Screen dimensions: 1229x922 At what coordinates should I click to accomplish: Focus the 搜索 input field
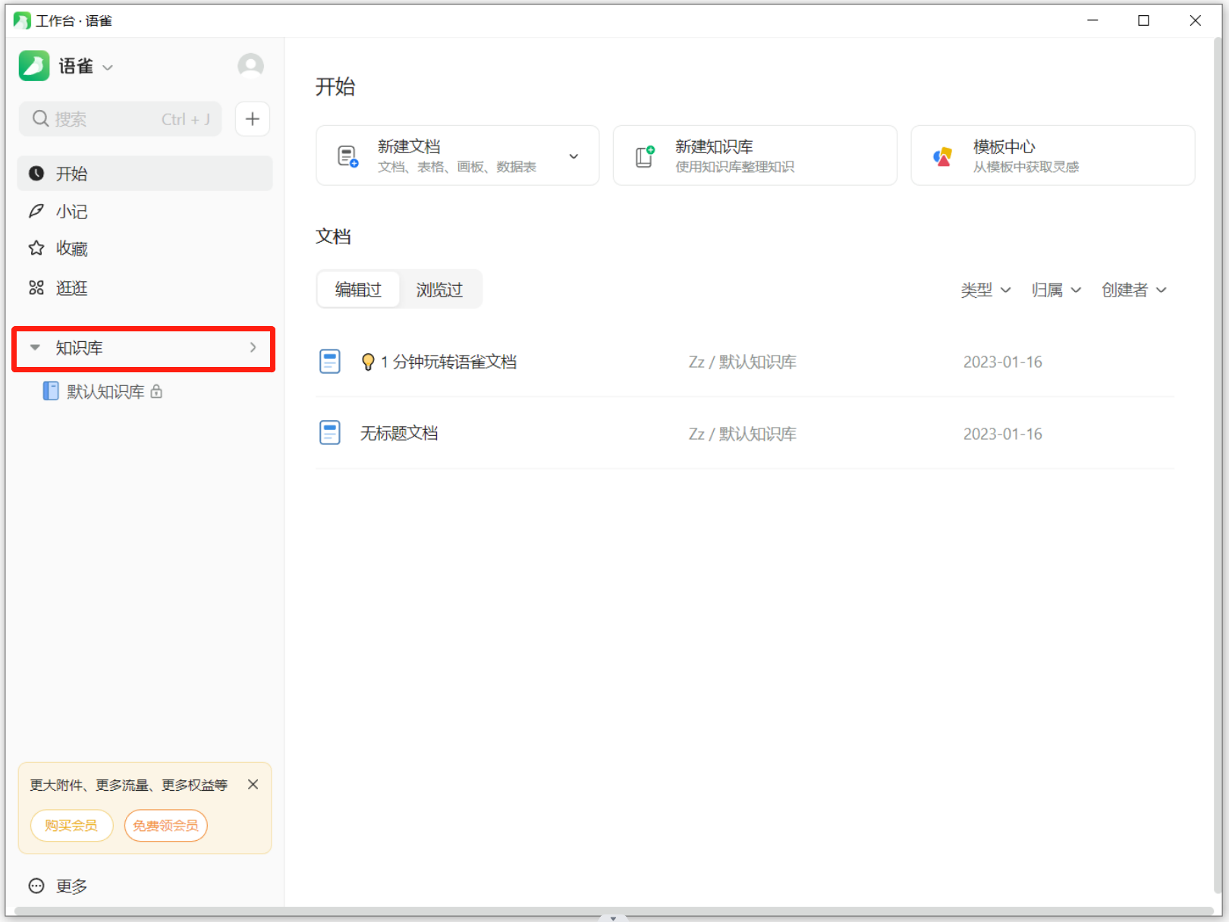[120, 119]
